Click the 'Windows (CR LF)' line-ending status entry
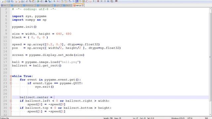This screenshot has height=119, width=212. [178, 118]
